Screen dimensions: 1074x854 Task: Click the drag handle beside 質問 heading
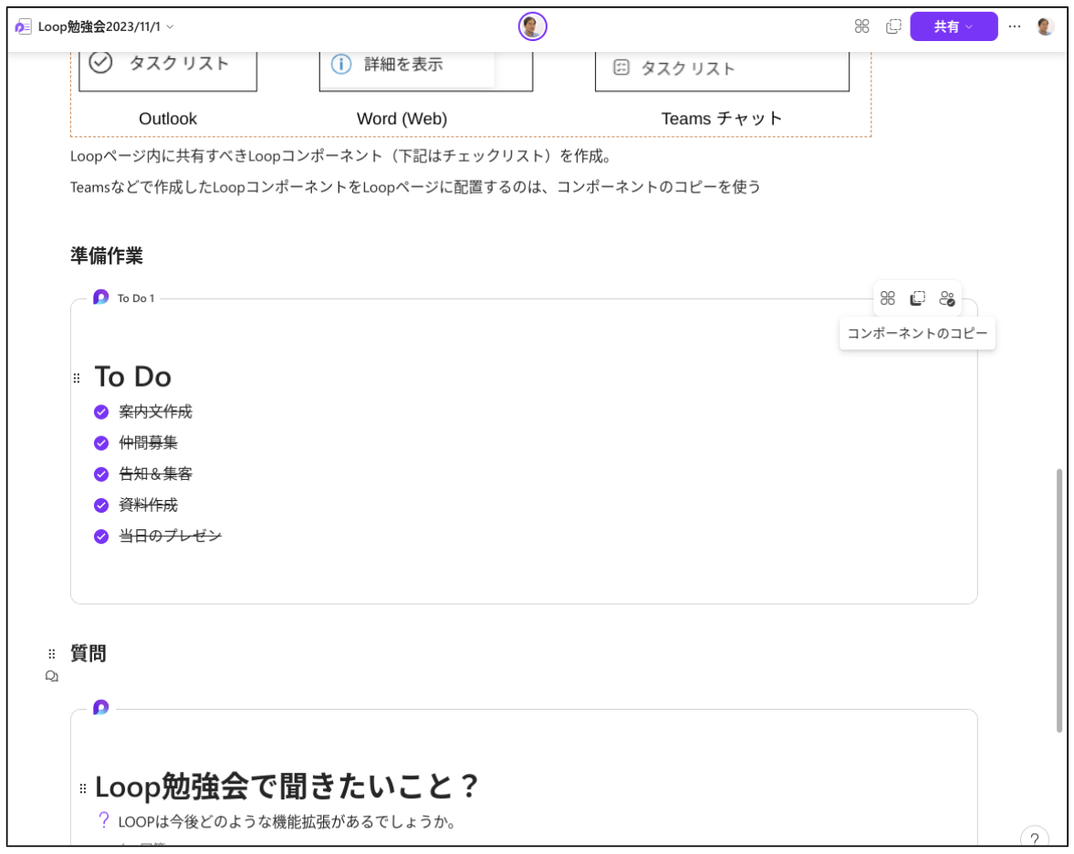point(51,654)
